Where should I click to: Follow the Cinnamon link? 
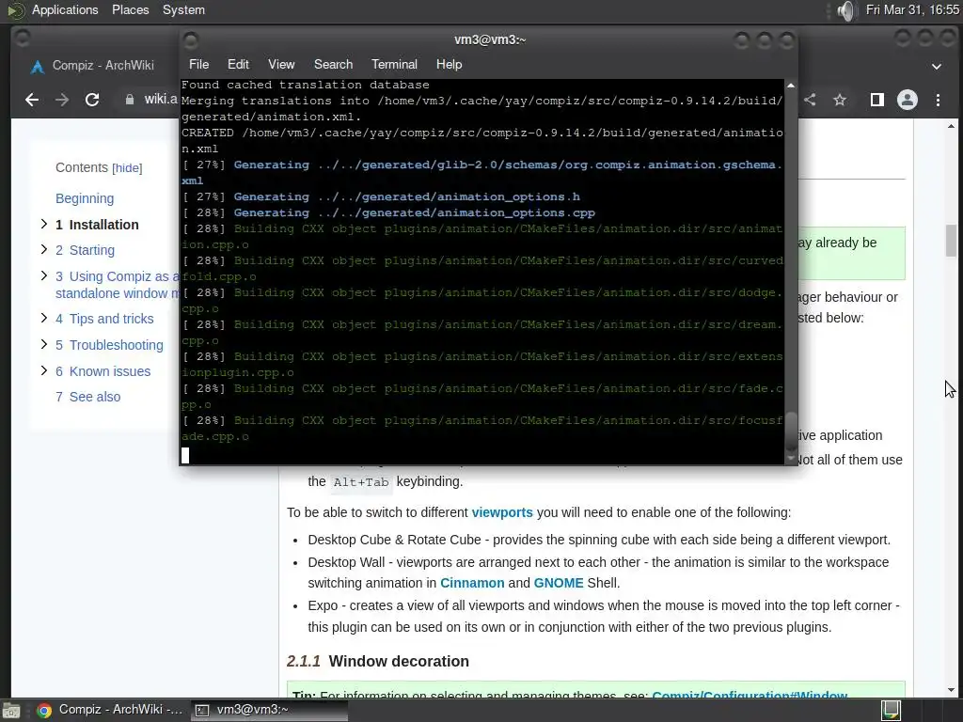point(472,583)
